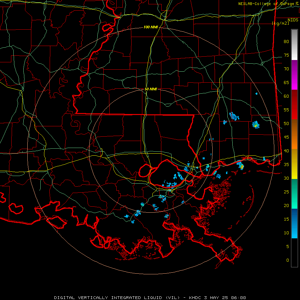
Task: Click the DIGITAL VERTICALLY INTEGRATED LIQUID (VIL) title
Action: click(x=117, y=298)
